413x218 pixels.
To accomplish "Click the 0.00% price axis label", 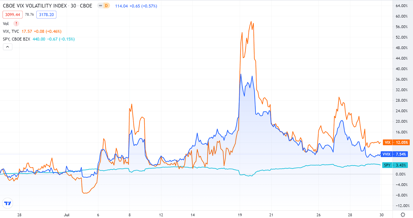I will coord(401,174).
